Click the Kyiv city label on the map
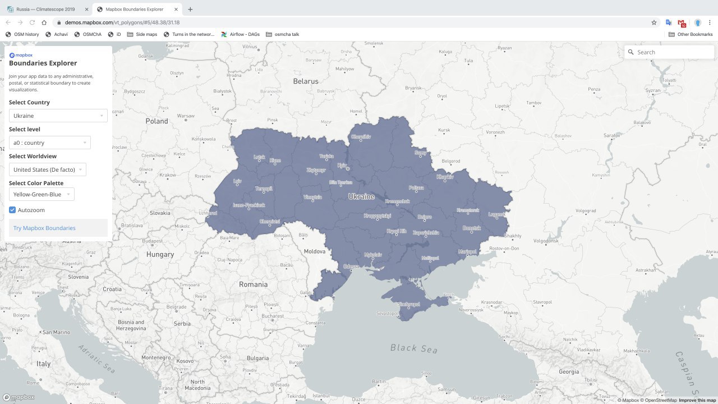The image size is (718, 404). 342,165
